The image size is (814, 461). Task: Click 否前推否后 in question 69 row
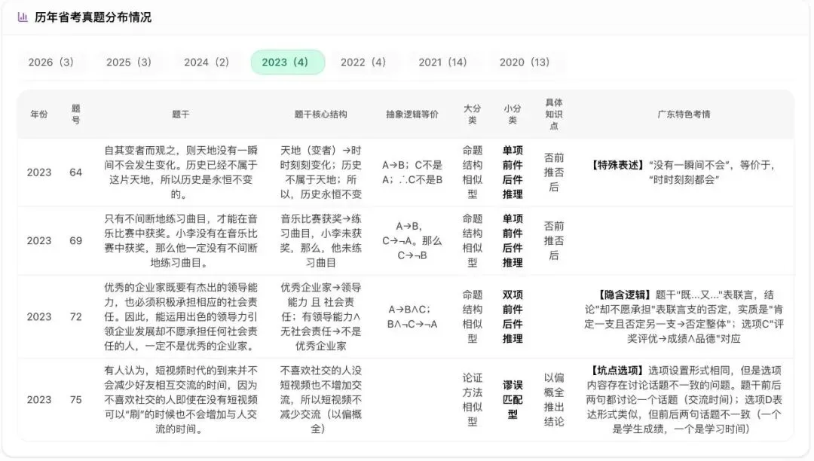(554, 240)
